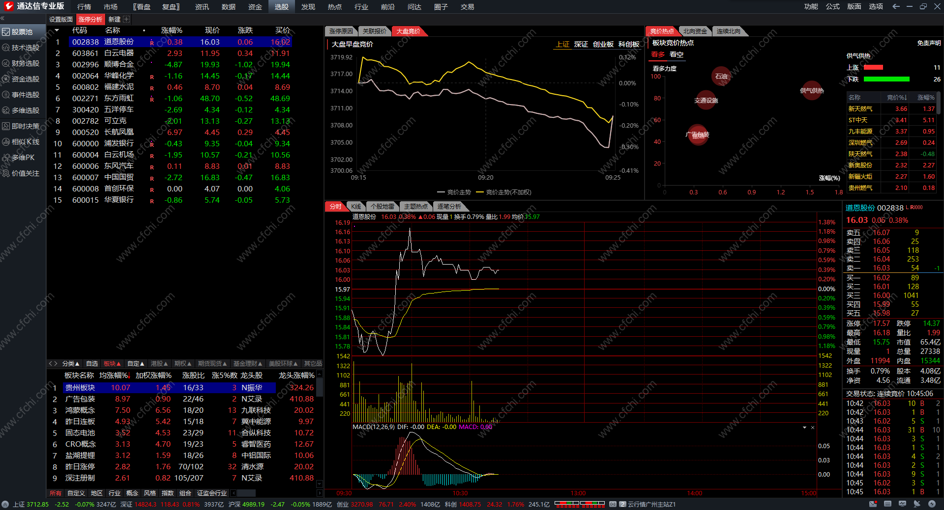The image size is (944, 510).
Task: Open the 免责声明 link
Action: (x=929, y=43)
